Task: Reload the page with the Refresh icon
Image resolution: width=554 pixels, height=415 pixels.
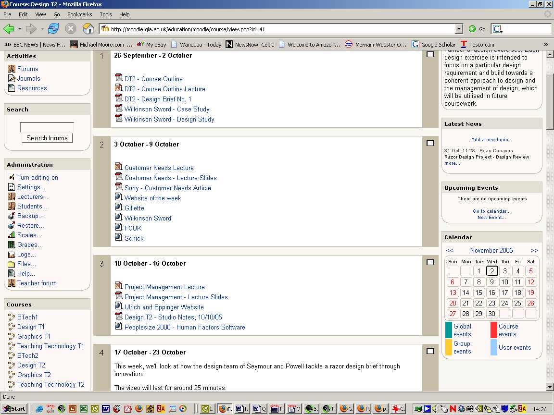Action: 53,29
